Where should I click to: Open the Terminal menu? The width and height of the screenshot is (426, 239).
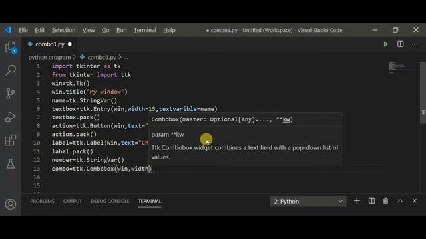pyautogui.click(x=145, y=30)
